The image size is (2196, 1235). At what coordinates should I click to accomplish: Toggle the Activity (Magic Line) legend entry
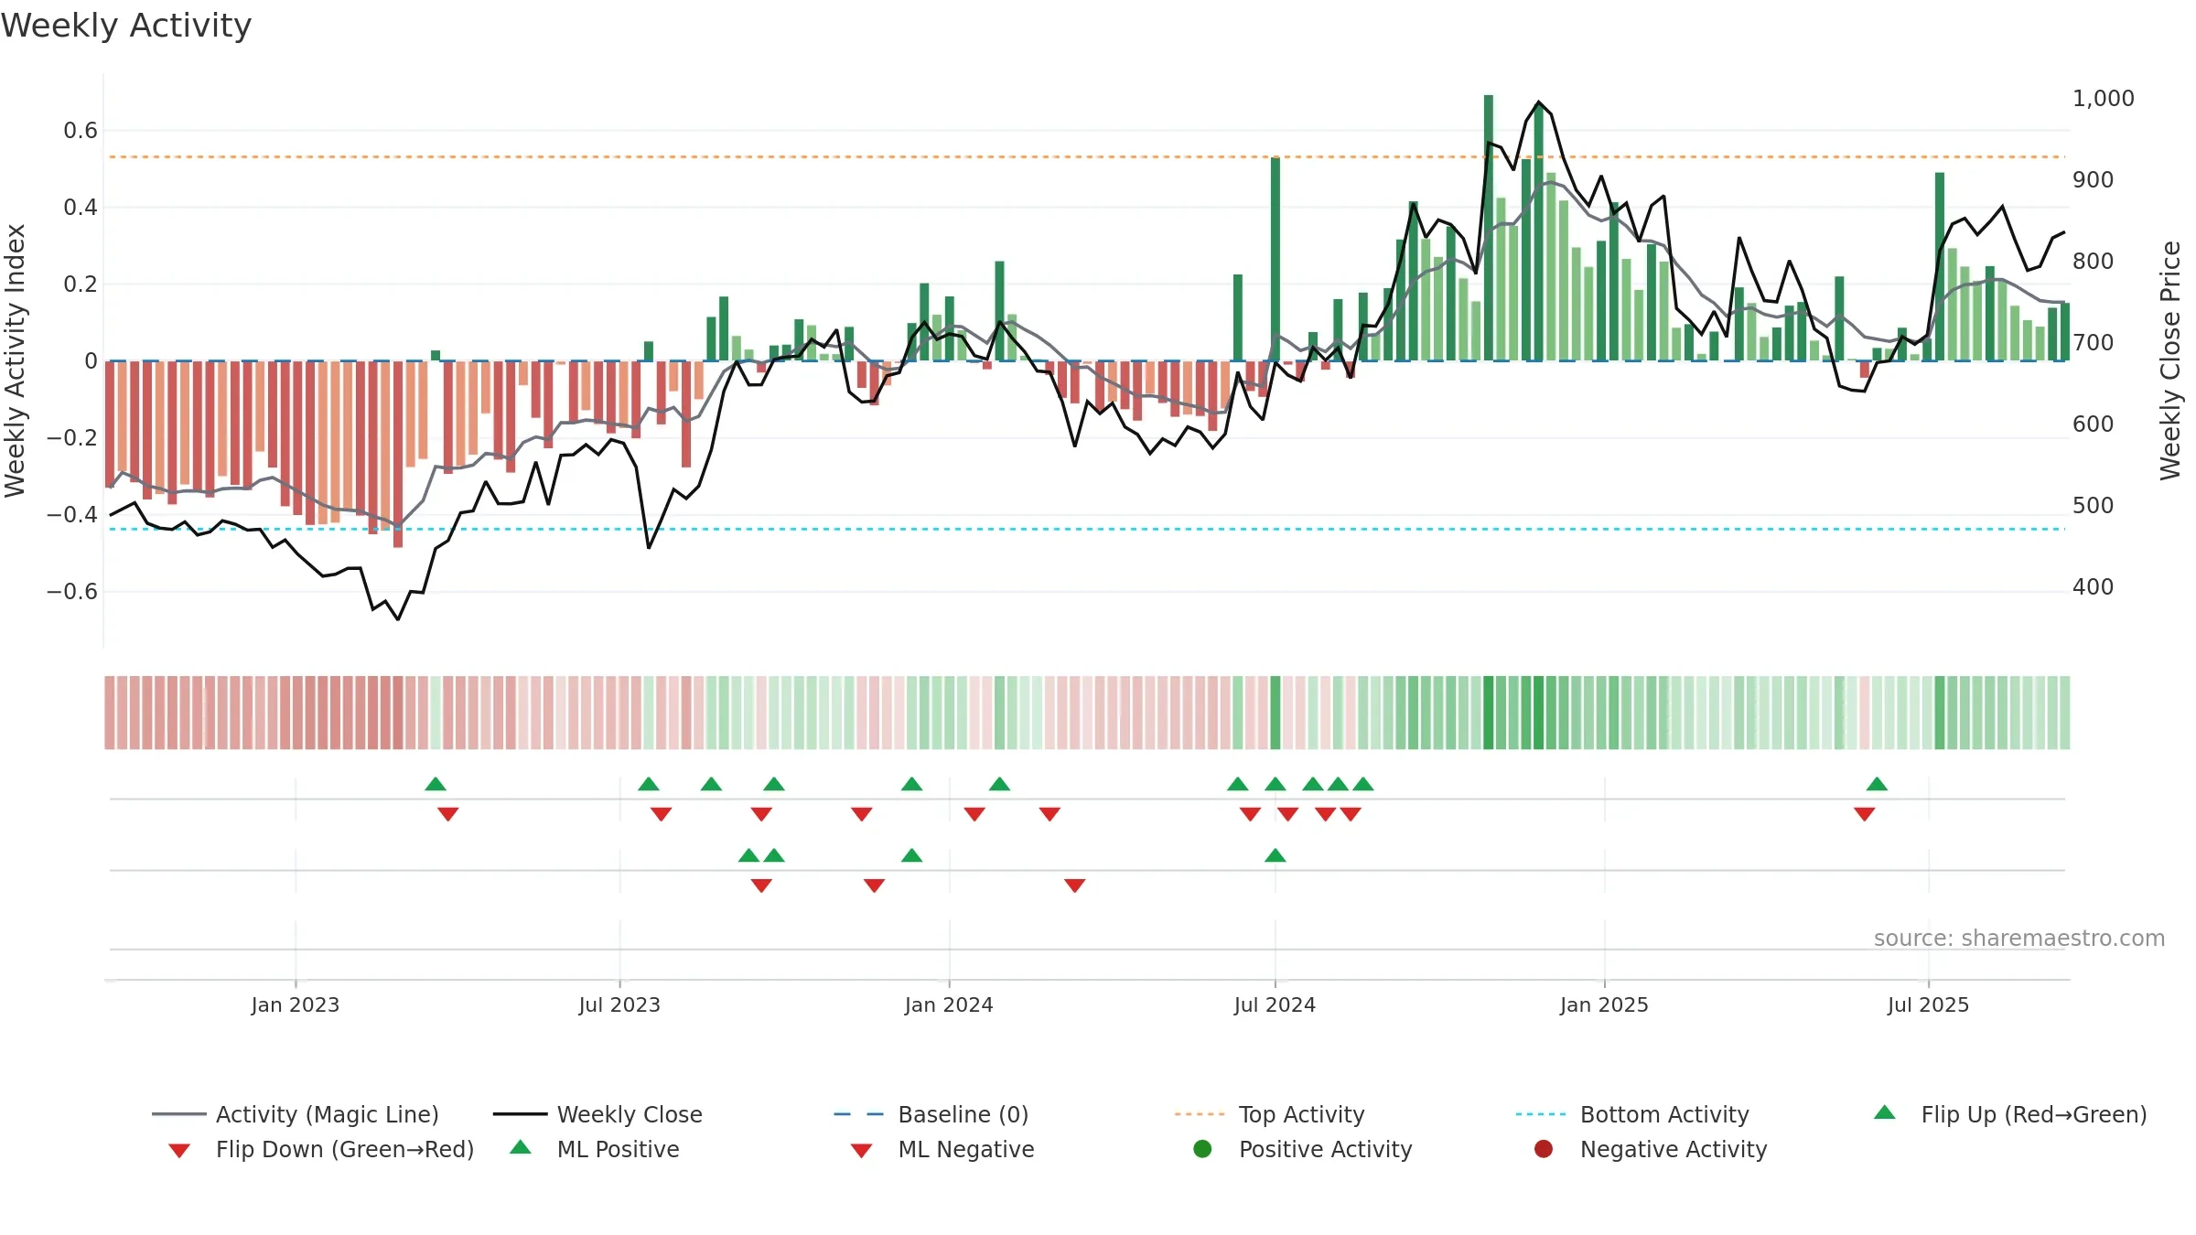(296, 1114)
